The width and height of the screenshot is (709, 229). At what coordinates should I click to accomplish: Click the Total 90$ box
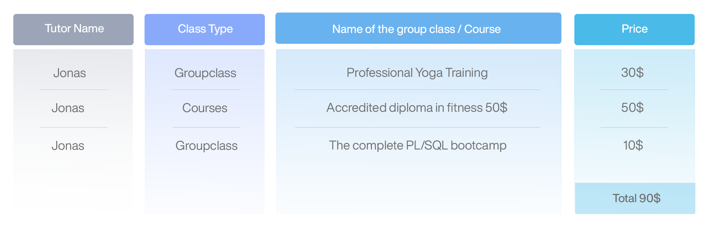pyautogui.click(x=635, y=198)
